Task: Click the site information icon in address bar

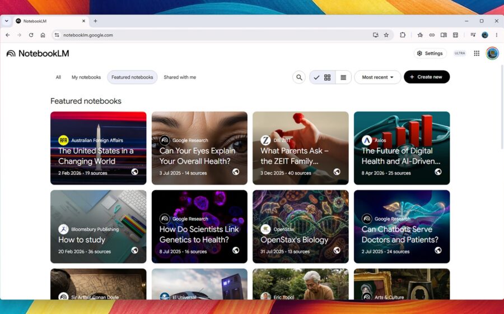Action: [x=57, y=35]
